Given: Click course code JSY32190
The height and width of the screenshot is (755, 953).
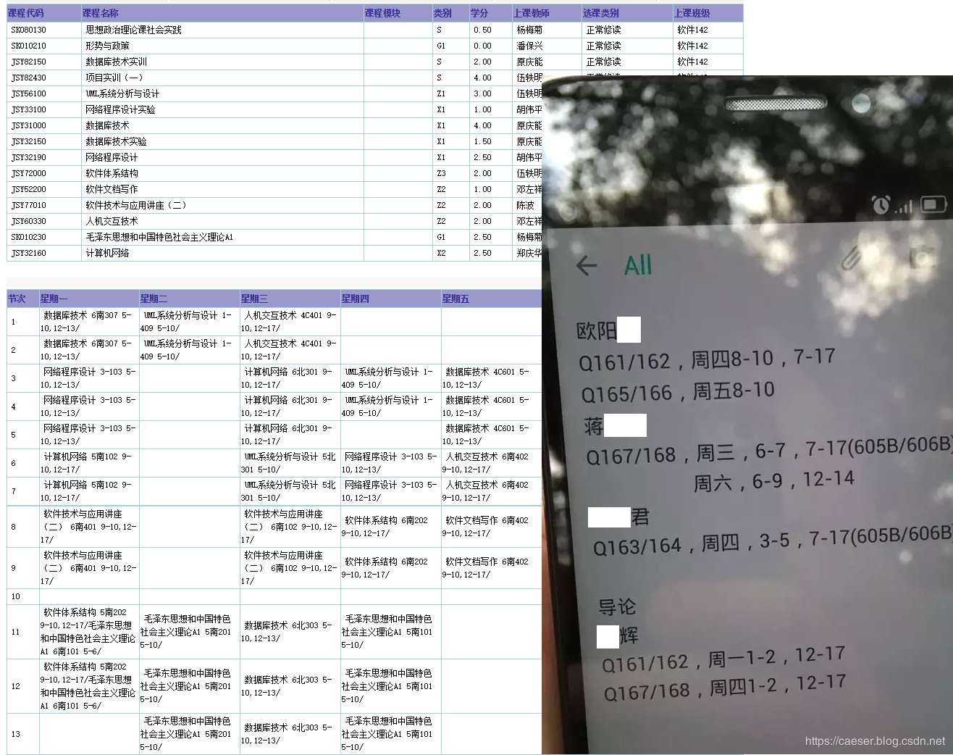Looking at the screenshot, I should click(29, 157).
